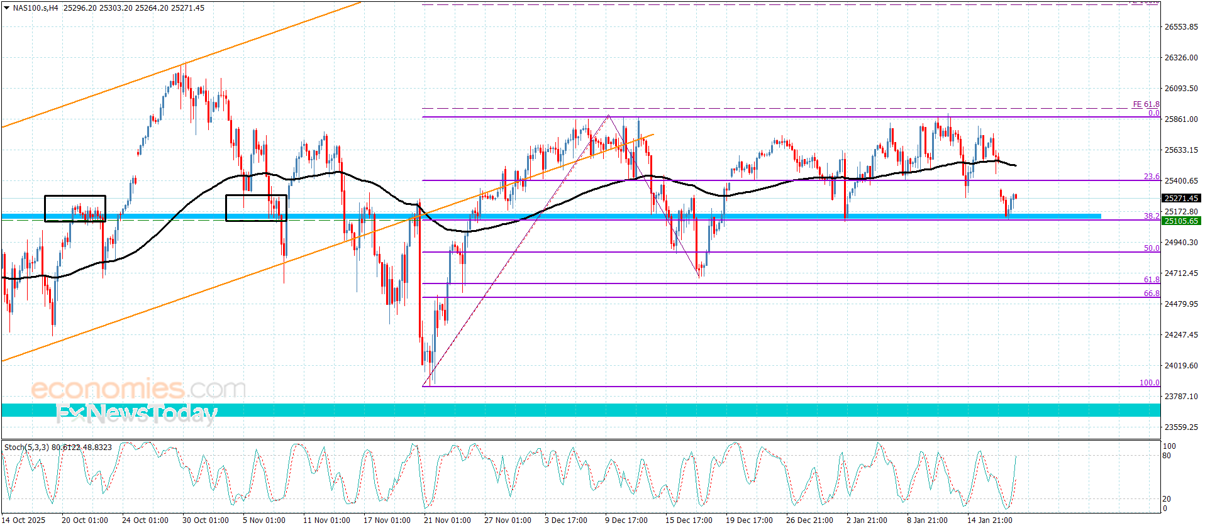Click the 26326.00 price axis label
Screen dimensions: 1205x528
(x=1181, y=57)
